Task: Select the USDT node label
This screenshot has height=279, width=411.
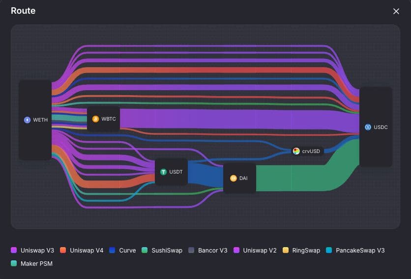Action: [x=176, y=172]
